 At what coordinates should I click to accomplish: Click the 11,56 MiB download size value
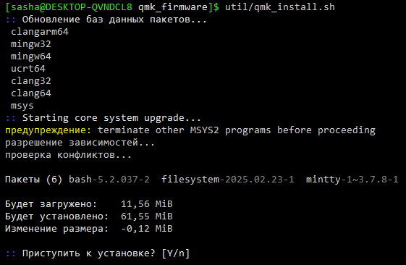(147, 204)
